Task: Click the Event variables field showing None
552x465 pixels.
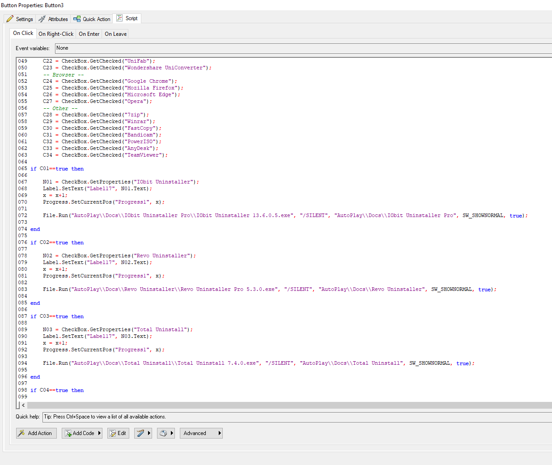Action: click(x=303, y=48)
